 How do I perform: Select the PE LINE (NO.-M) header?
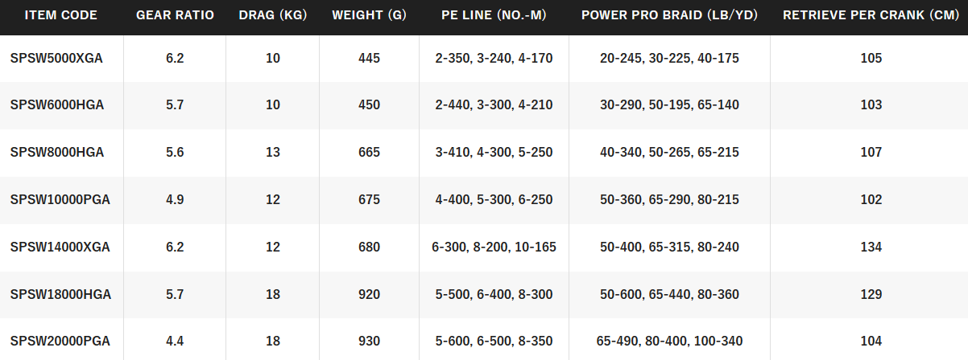pos(494,15)
